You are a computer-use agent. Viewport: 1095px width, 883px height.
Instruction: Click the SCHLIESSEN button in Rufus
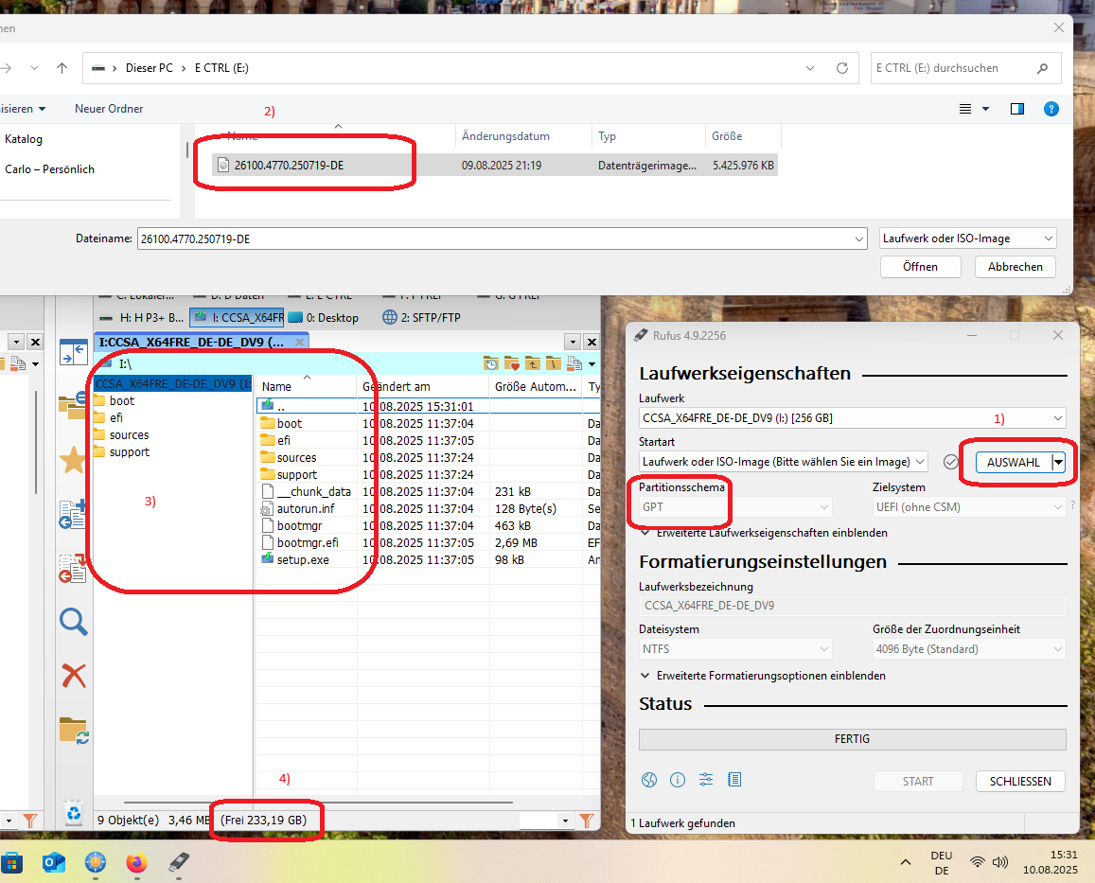pyautogui.click(x=1019, y=781)
